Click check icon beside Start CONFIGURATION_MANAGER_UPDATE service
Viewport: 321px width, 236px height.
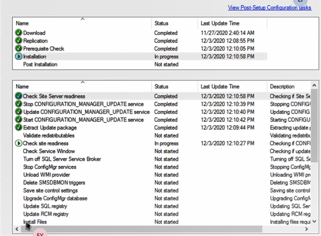pos(19,120)
